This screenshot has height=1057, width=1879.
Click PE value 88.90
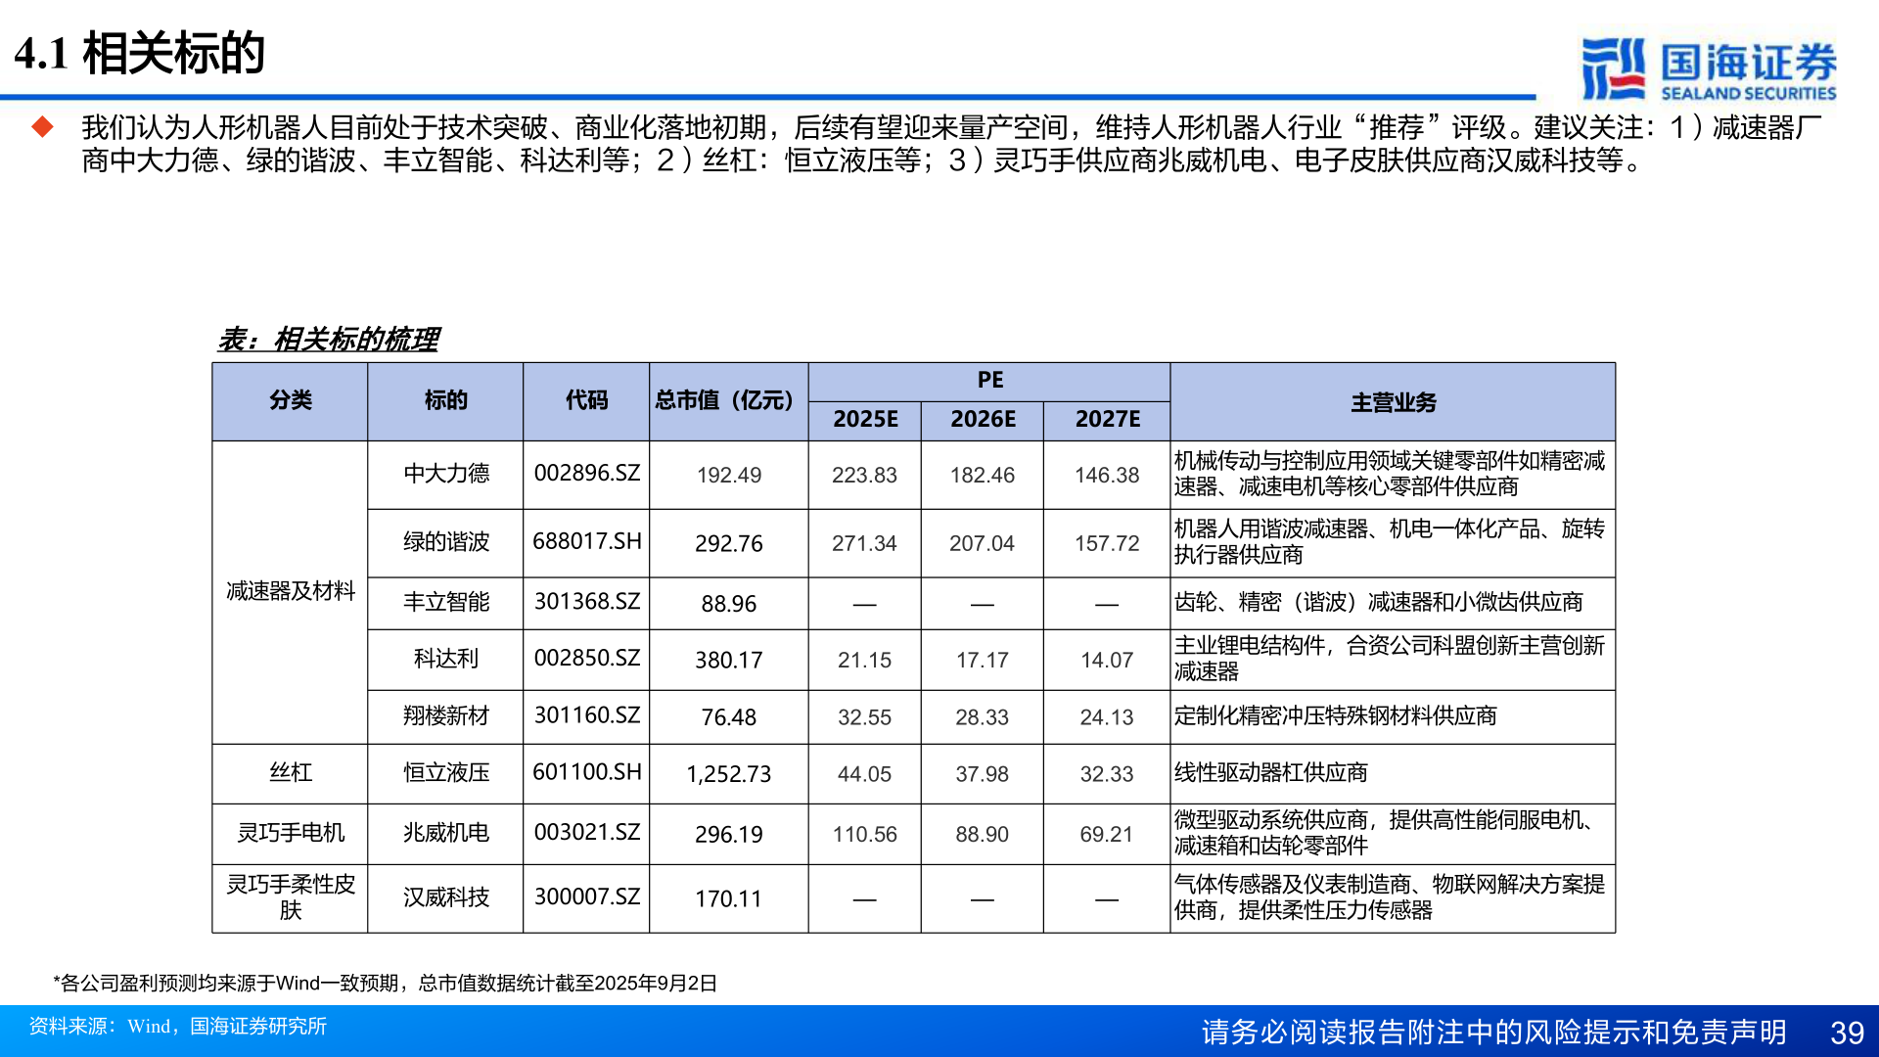click(982, 836)
